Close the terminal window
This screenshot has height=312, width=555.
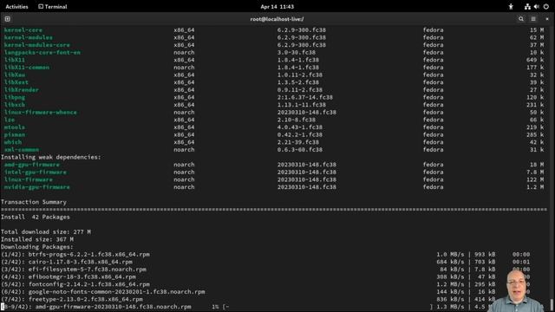point(547,19)
